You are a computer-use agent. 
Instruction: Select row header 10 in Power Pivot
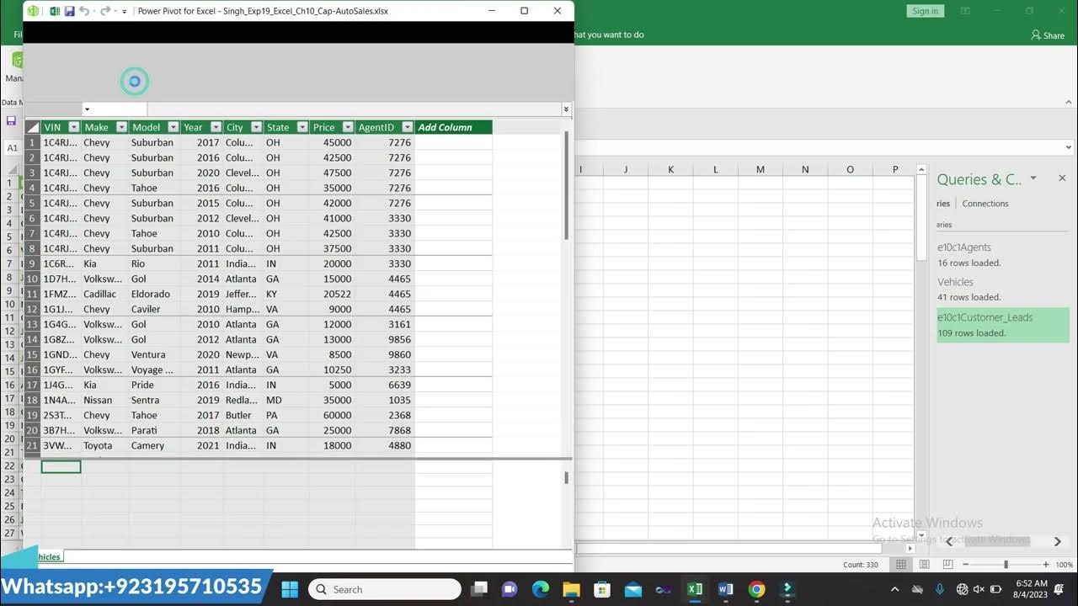33,279
